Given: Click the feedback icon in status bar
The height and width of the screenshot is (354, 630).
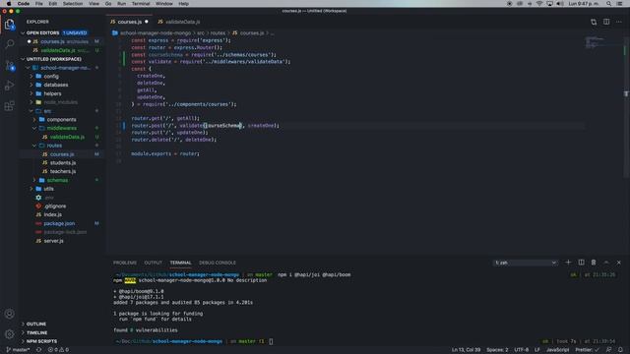Looking at the screenshot, I should pos(608,350).
